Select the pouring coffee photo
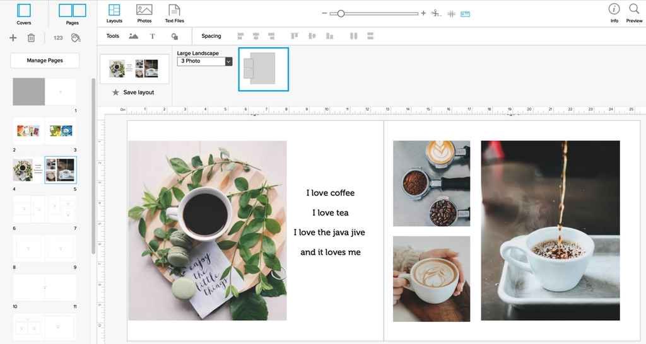The width and height of the screenshot is (646, 344). (x=550, y=231)
